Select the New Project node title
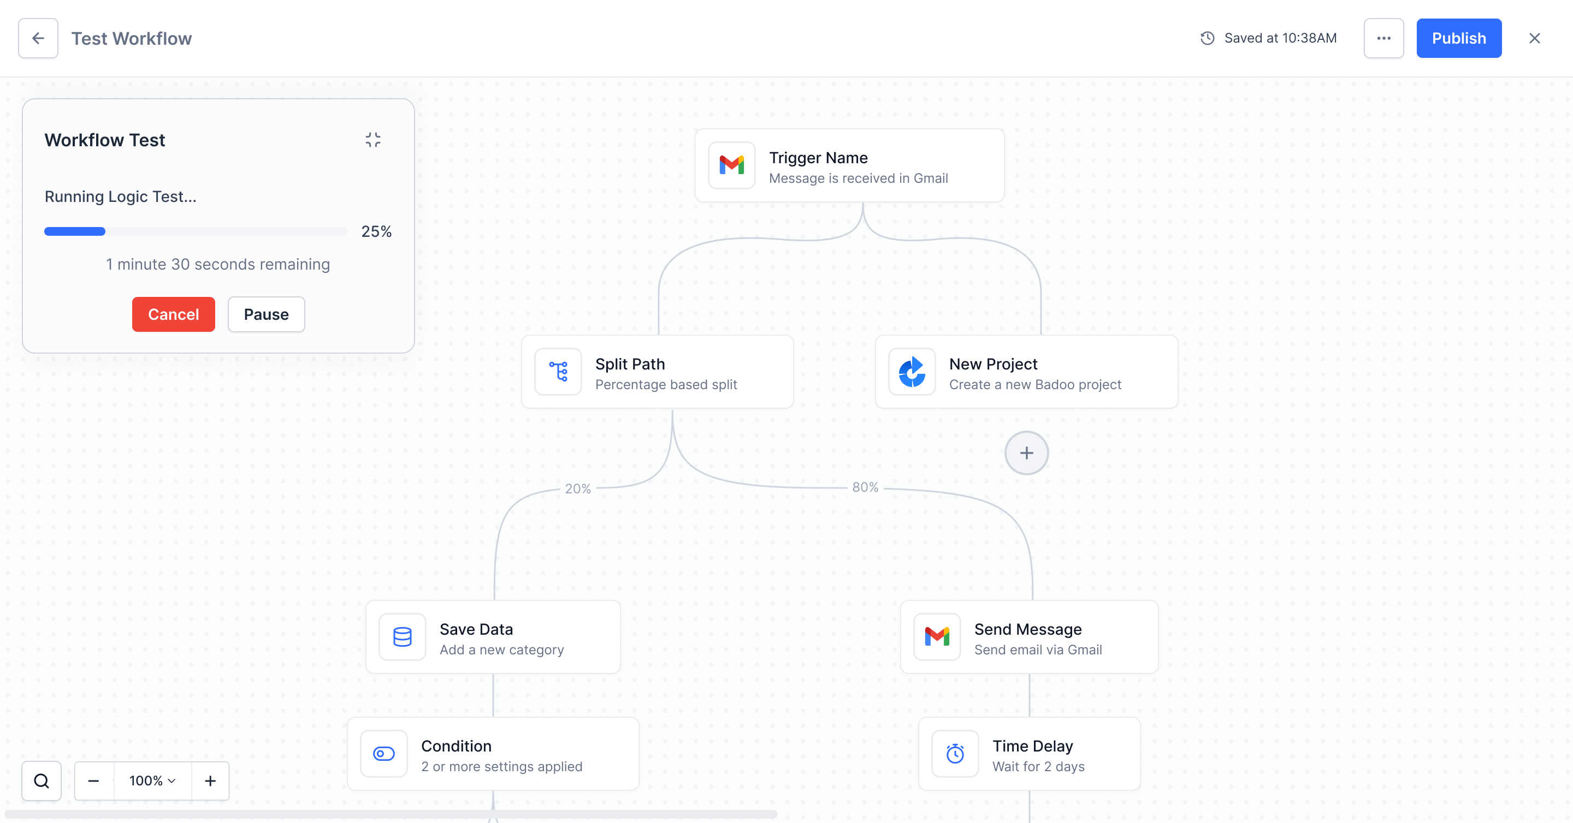Viewport: 1573px width, 823px height. pyautogui.click(x=993, y=363)
